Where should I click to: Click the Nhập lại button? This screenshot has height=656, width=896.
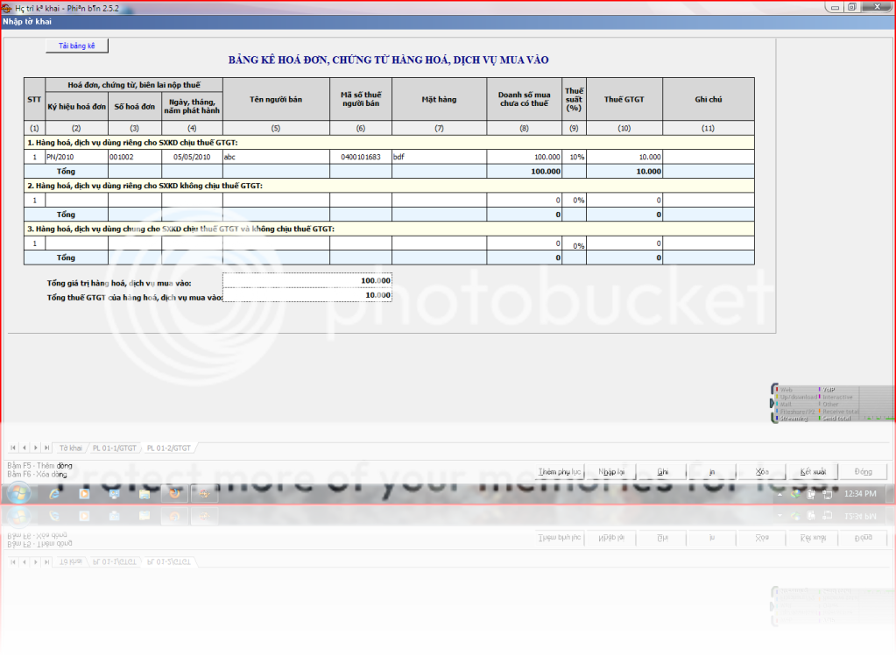click(x=613, y=471)
